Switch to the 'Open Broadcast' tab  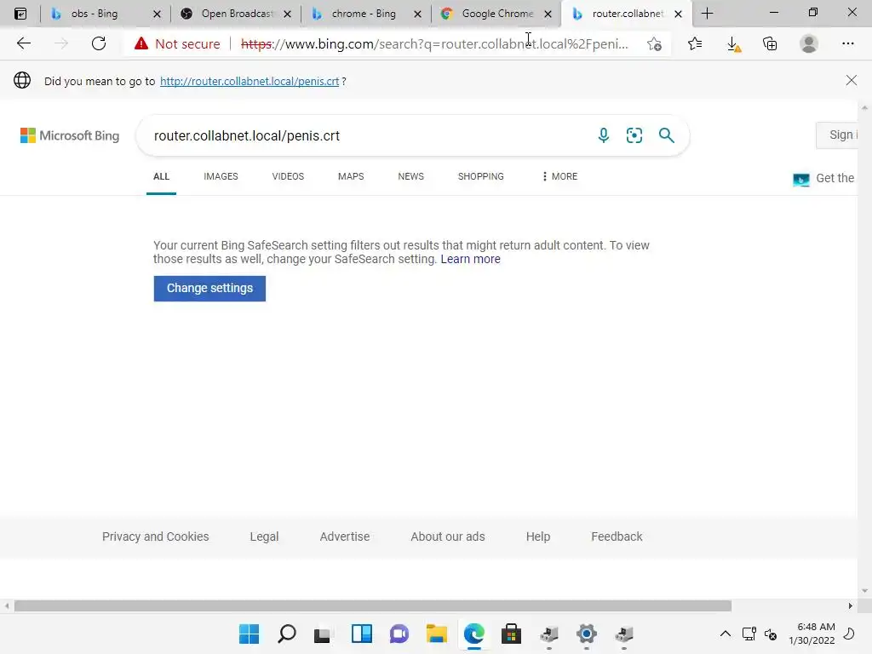237,14
